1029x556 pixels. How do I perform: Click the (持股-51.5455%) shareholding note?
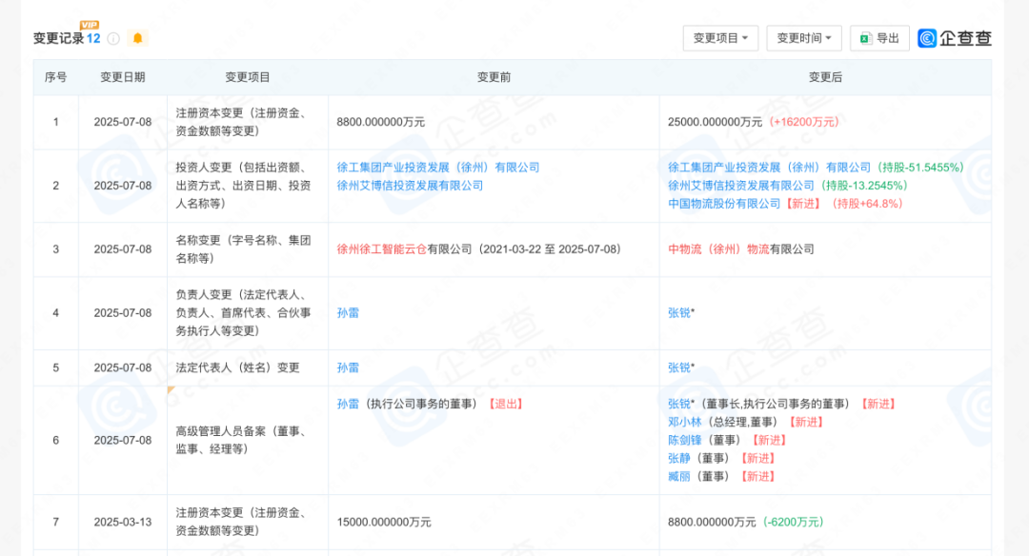pos(920,168)
